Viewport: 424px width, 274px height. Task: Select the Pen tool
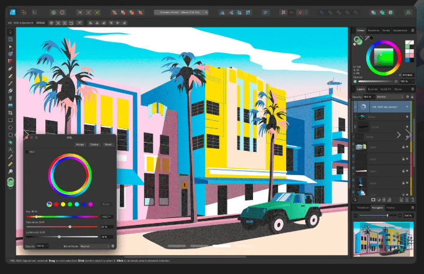click(11, 68)
